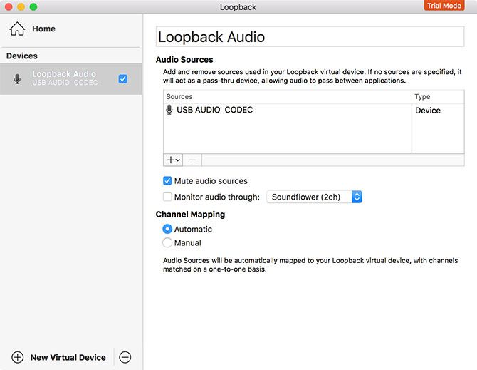Click New Virtual Device label
477x370 pixels.
(x=68, y=357)
